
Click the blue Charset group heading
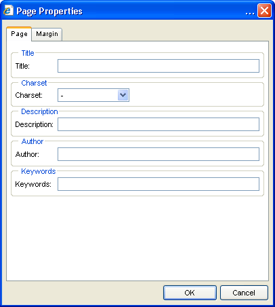pos(34,83)
